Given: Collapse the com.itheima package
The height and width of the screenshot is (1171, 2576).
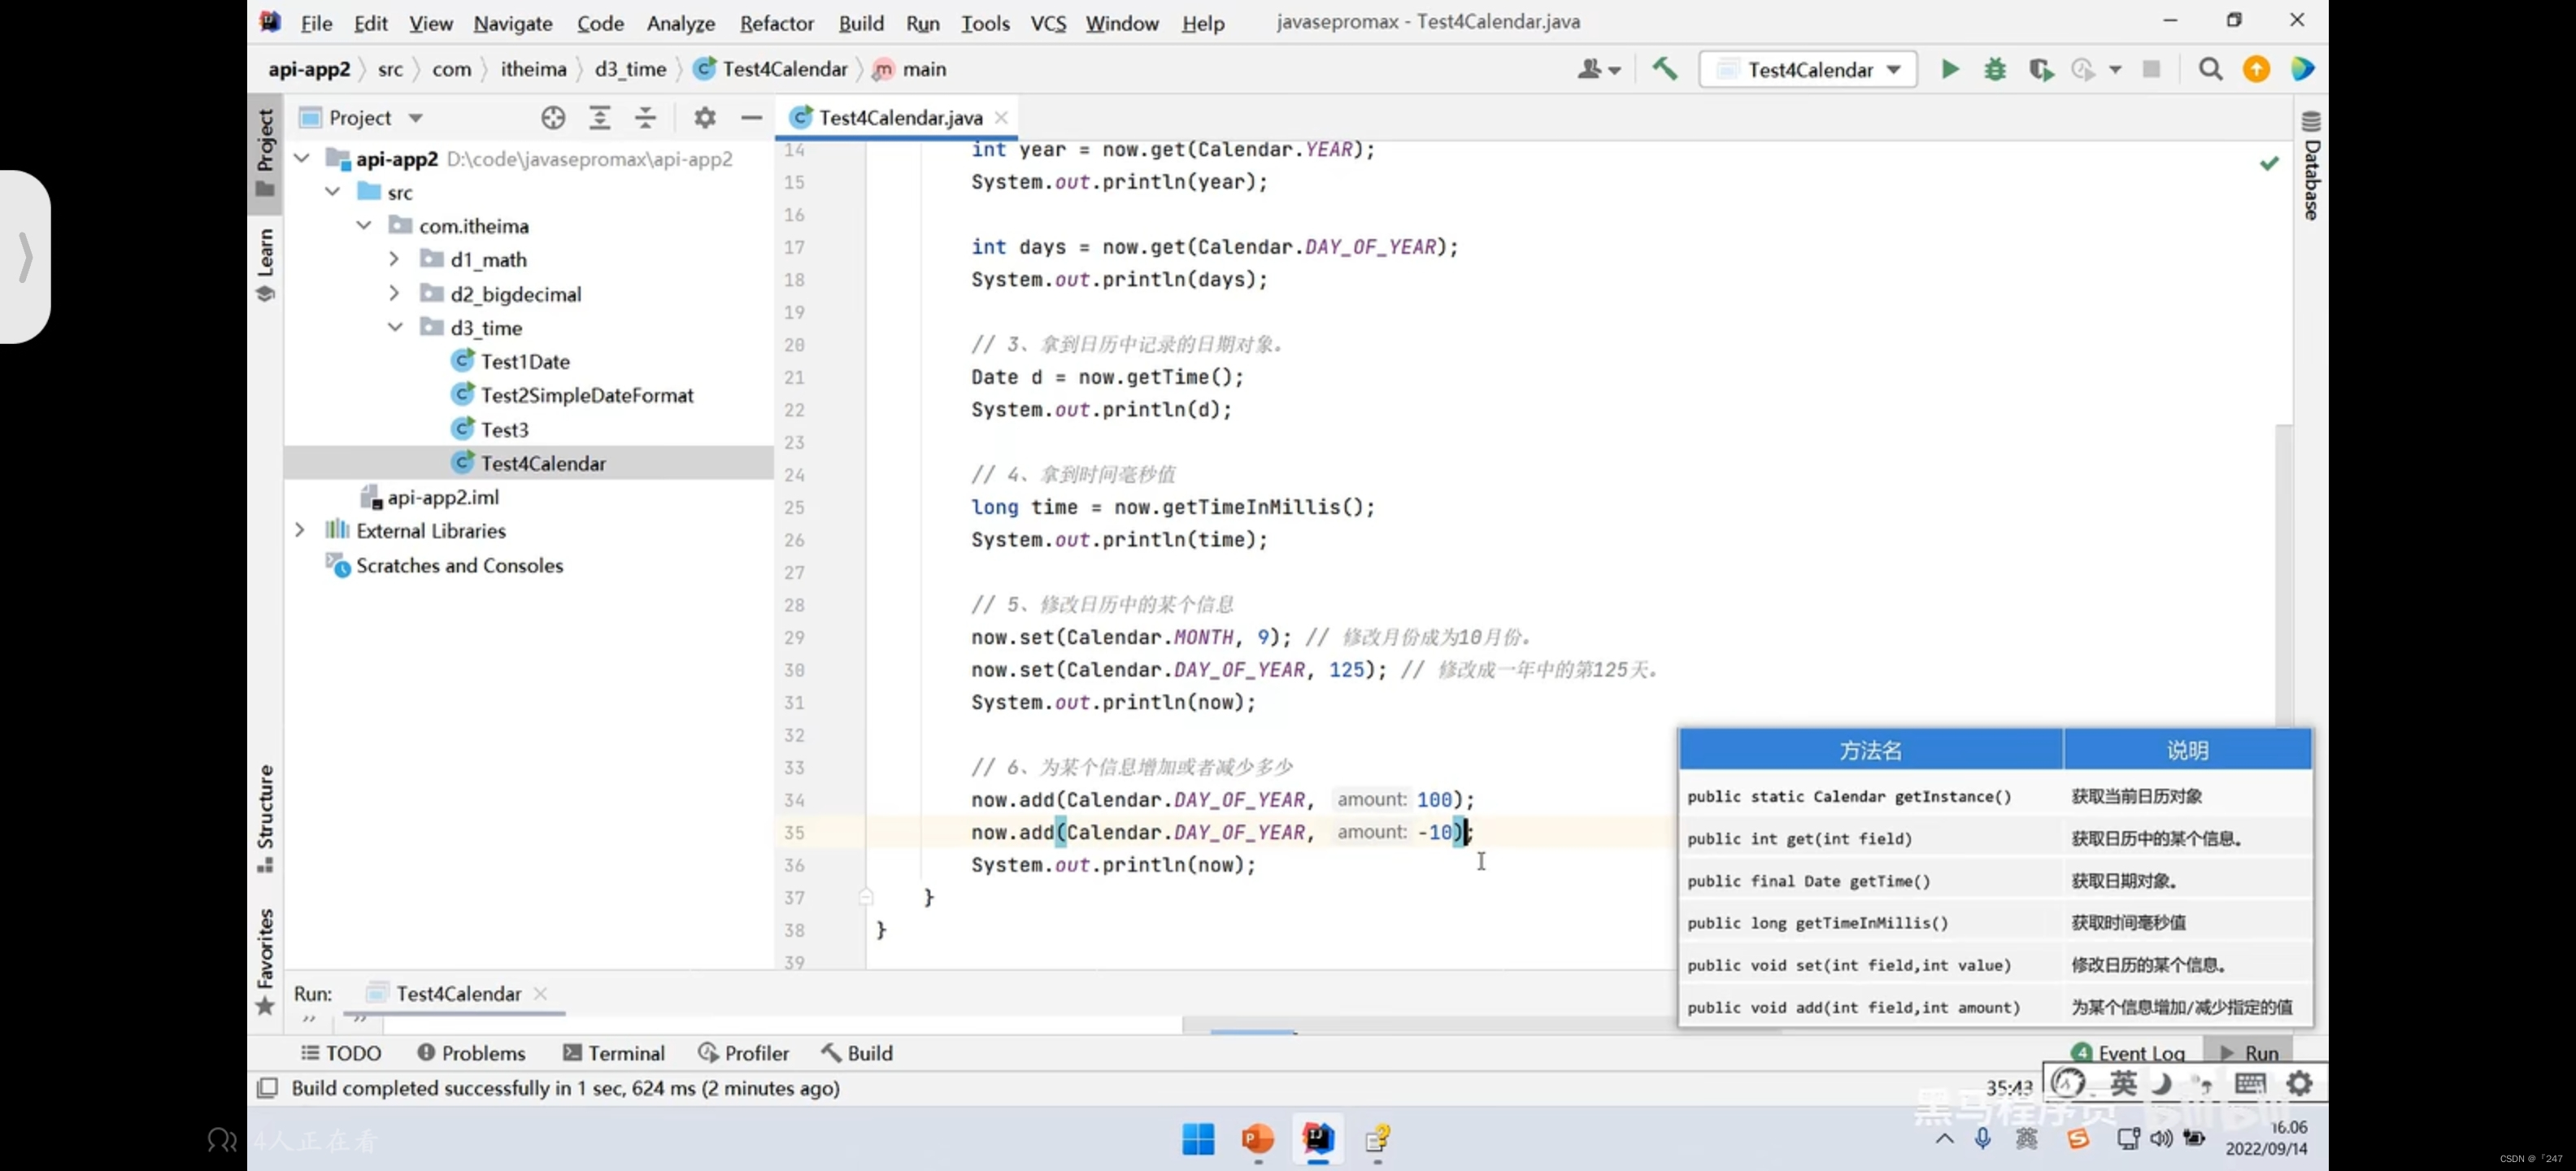Looking at the screenshot, I should click(364, 225).
